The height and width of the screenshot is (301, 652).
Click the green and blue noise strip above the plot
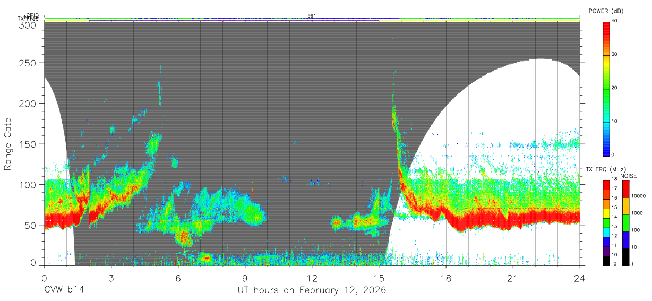tap(312, 19)
